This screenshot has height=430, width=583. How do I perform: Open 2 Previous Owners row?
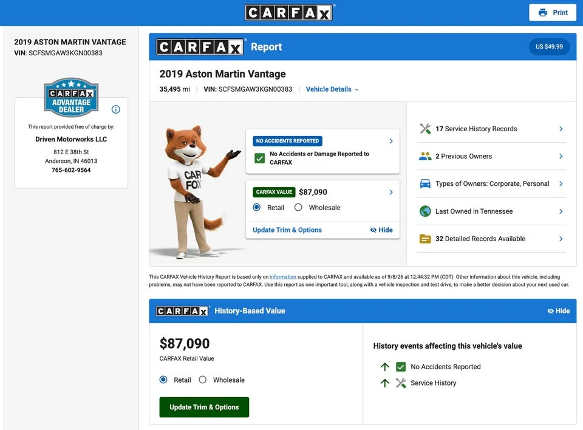[491, 156]
